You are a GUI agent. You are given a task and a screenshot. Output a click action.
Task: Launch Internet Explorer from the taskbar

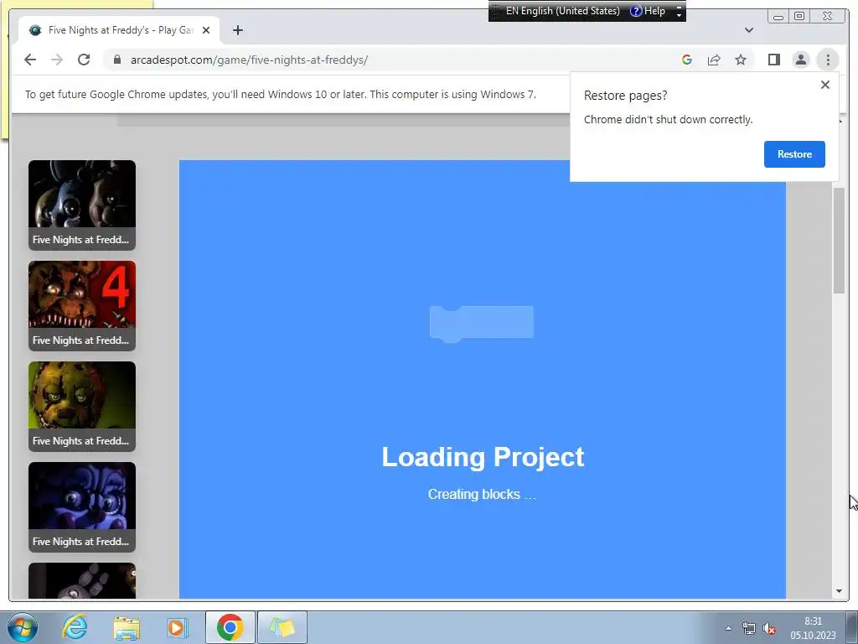pyautogui.click(x=75, y=627)
